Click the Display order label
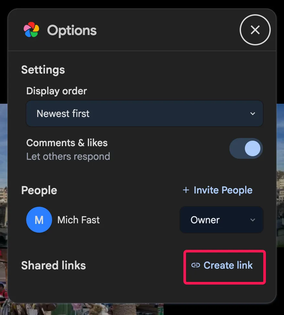 click(x=57, y=91)
